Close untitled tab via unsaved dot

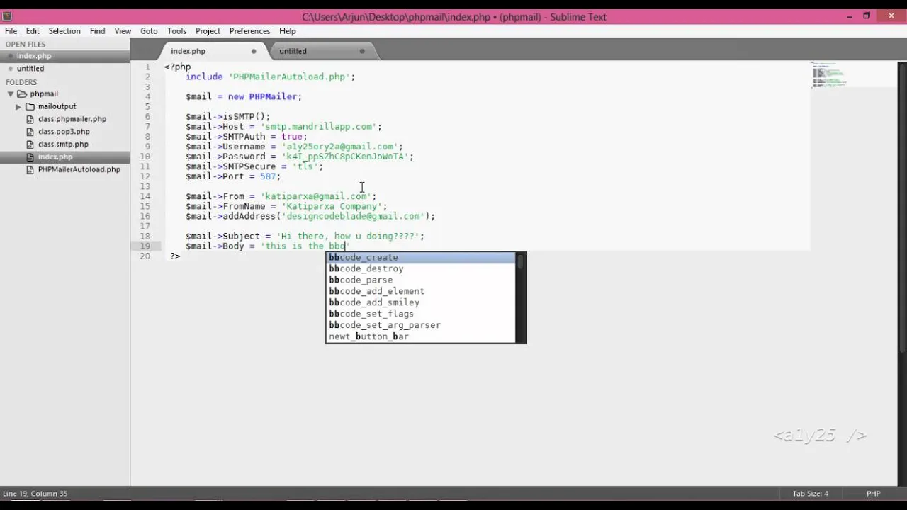click(362, 51)
